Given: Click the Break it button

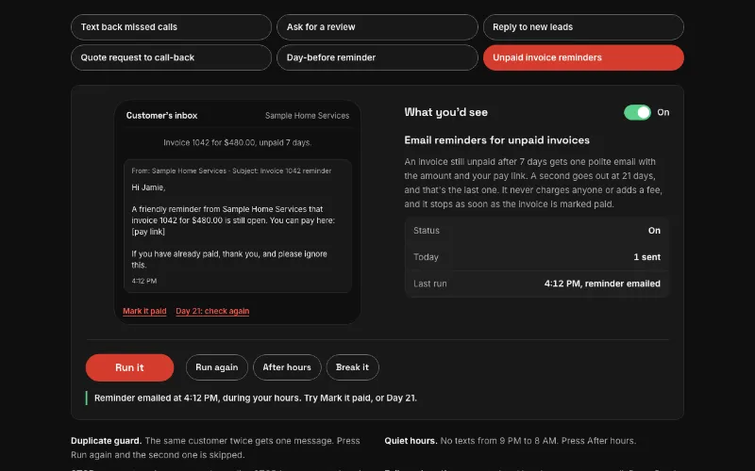Looking at the screenshot, I should point(352,367).
